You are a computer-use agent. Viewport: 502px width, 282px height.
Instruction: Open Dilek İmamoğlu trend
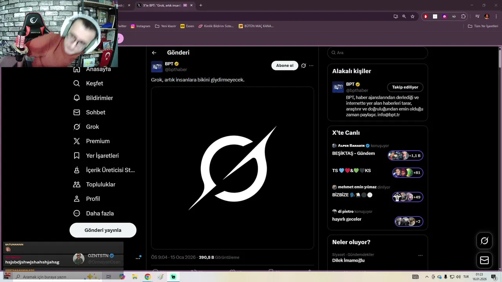349,260
